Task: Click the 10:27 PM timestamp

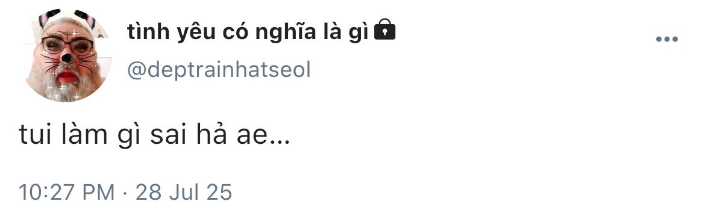Action: (x=66, y=192)
